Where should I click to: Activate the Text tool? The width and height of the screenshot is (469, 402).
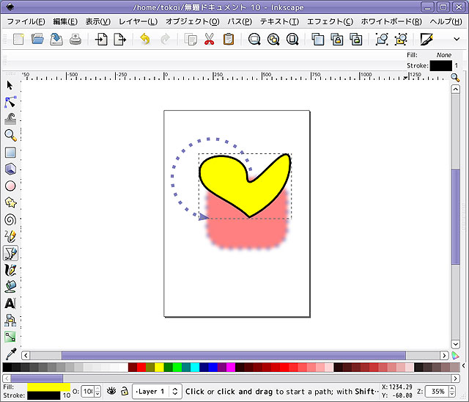[10, 303]
